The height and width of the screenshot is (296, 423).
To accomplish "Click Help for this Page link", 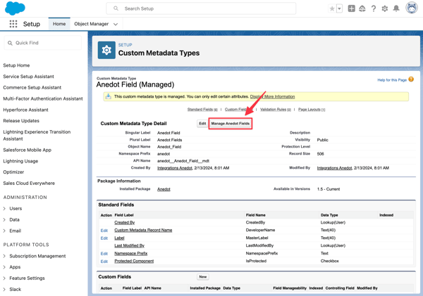I will (x=392, y=80).
